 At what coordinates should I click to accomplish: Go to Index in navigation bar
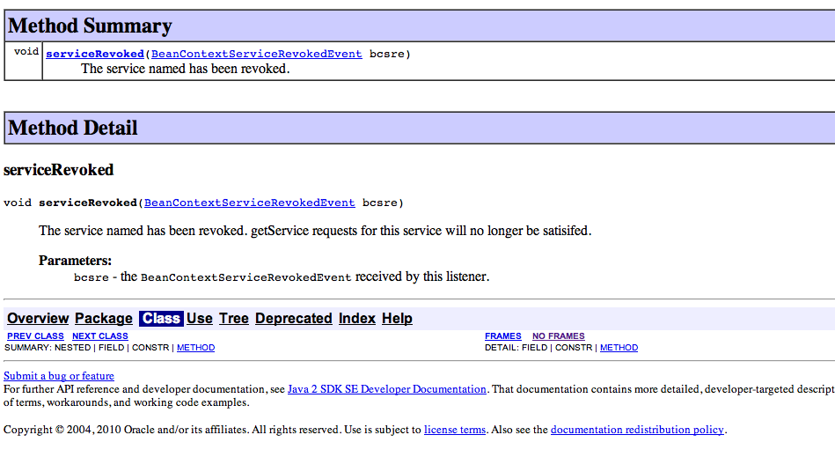(356, 319)
